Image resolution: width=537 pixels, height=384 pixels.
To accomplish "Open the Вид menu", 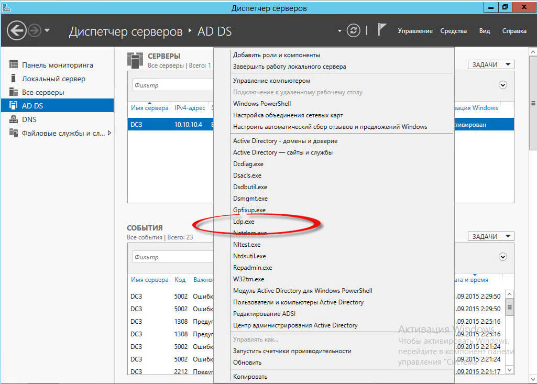I will (484, 31).
